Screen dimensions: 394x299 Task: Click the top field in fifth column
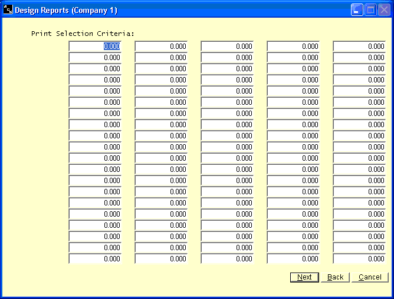[x=359, y=46]
